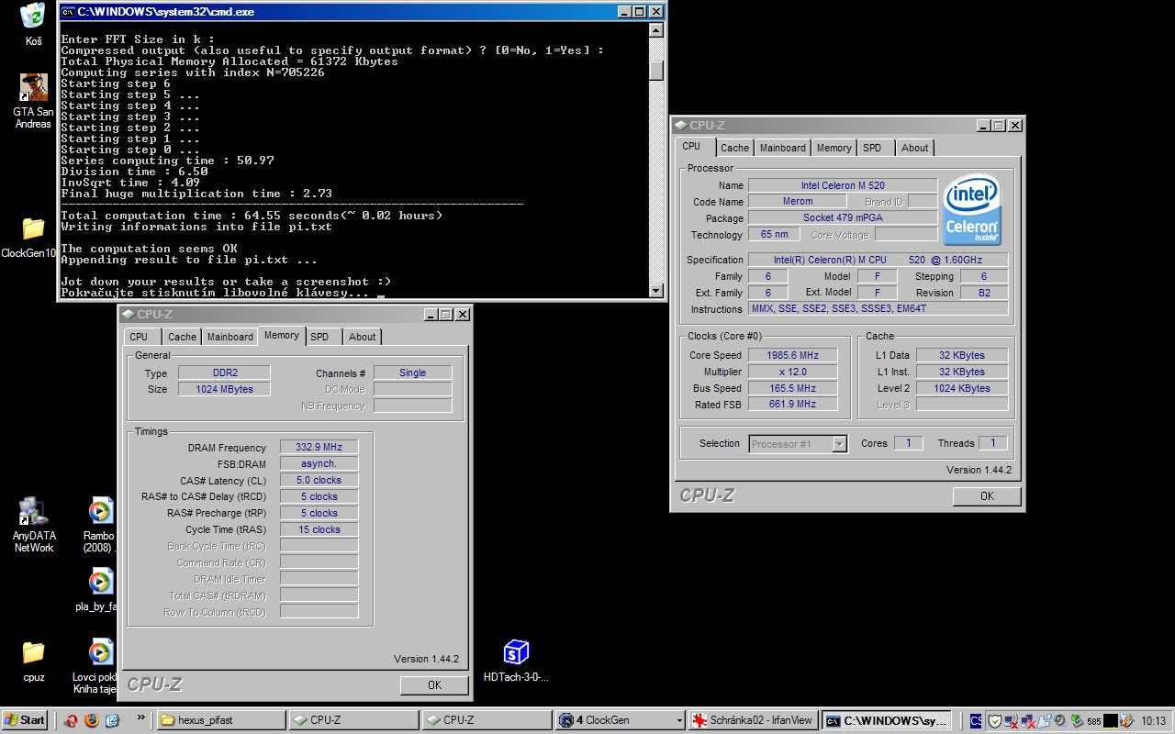Launch Firefox from Quick Launch
The width and height of the screenshot is (1175, 734).
pos(91,720)
